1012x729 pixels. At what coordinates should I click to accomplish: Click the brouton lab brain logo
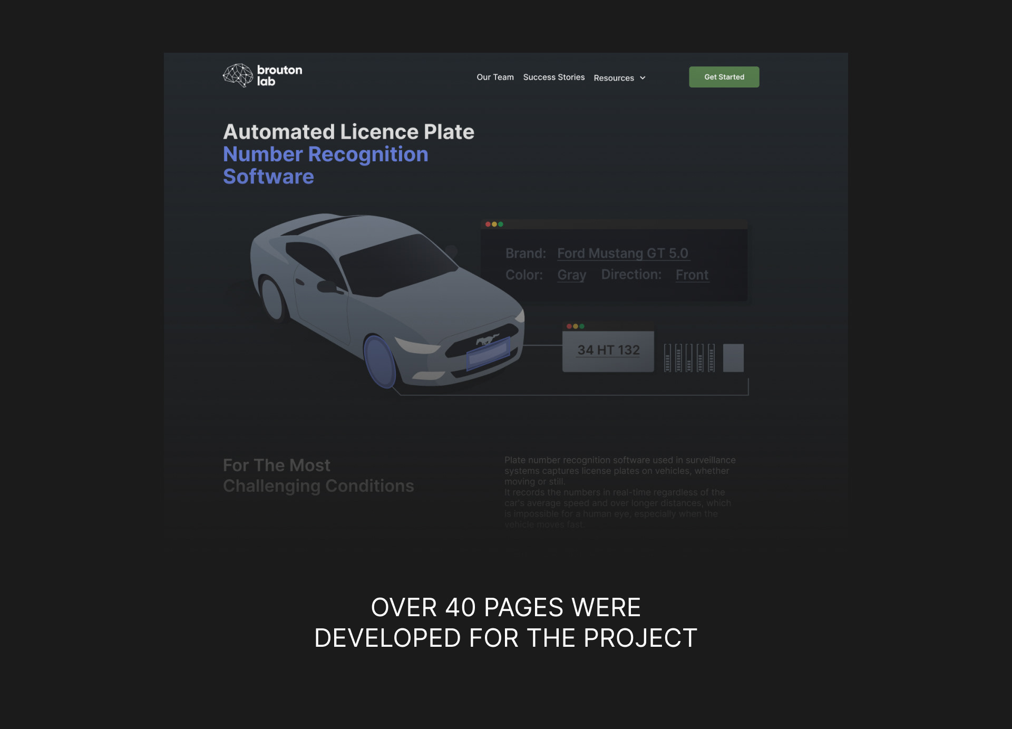238,75
